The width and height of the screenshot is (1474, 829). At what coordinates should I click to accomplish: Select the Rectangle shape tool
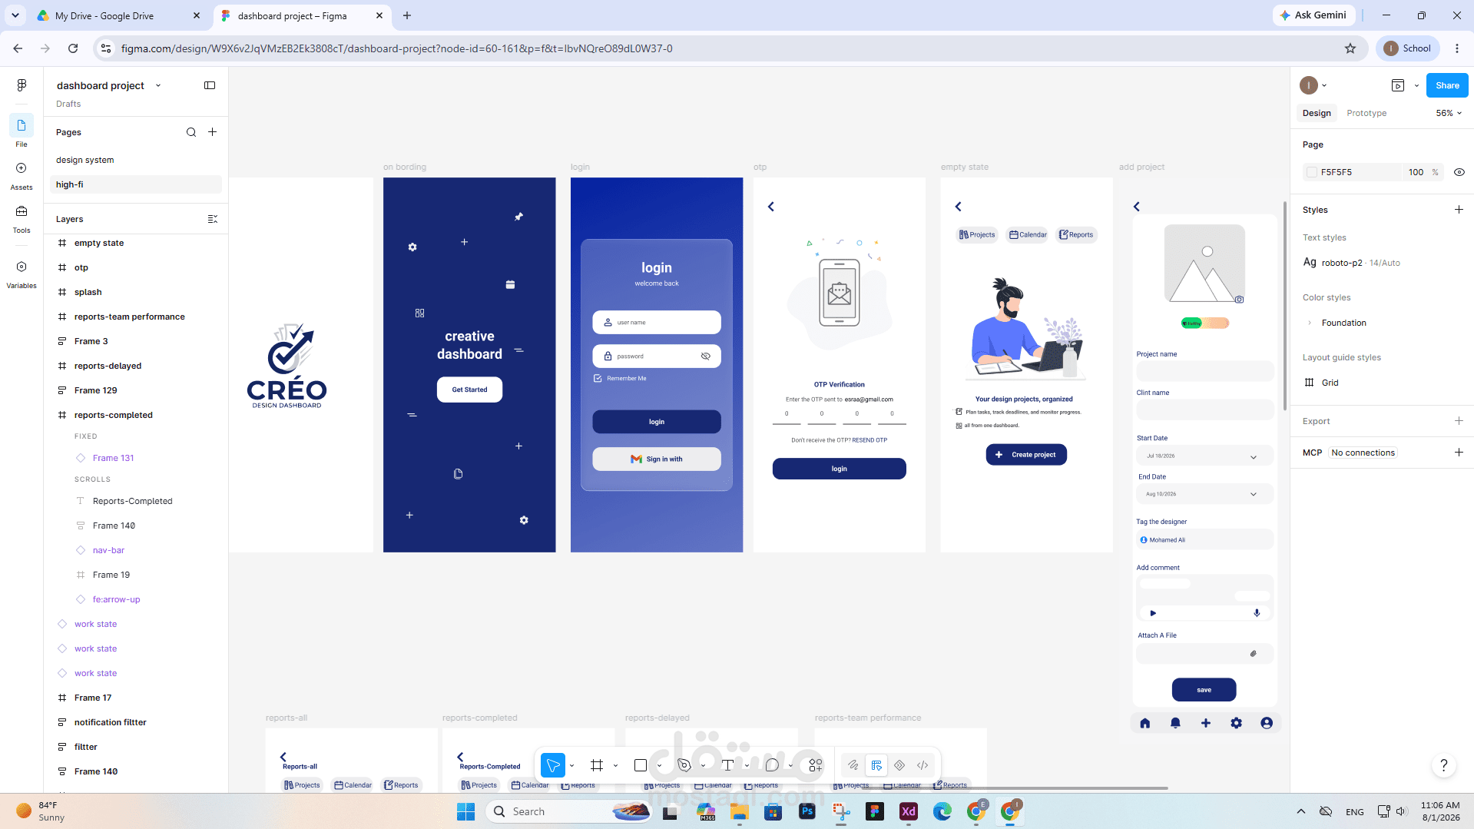[641, 765]
